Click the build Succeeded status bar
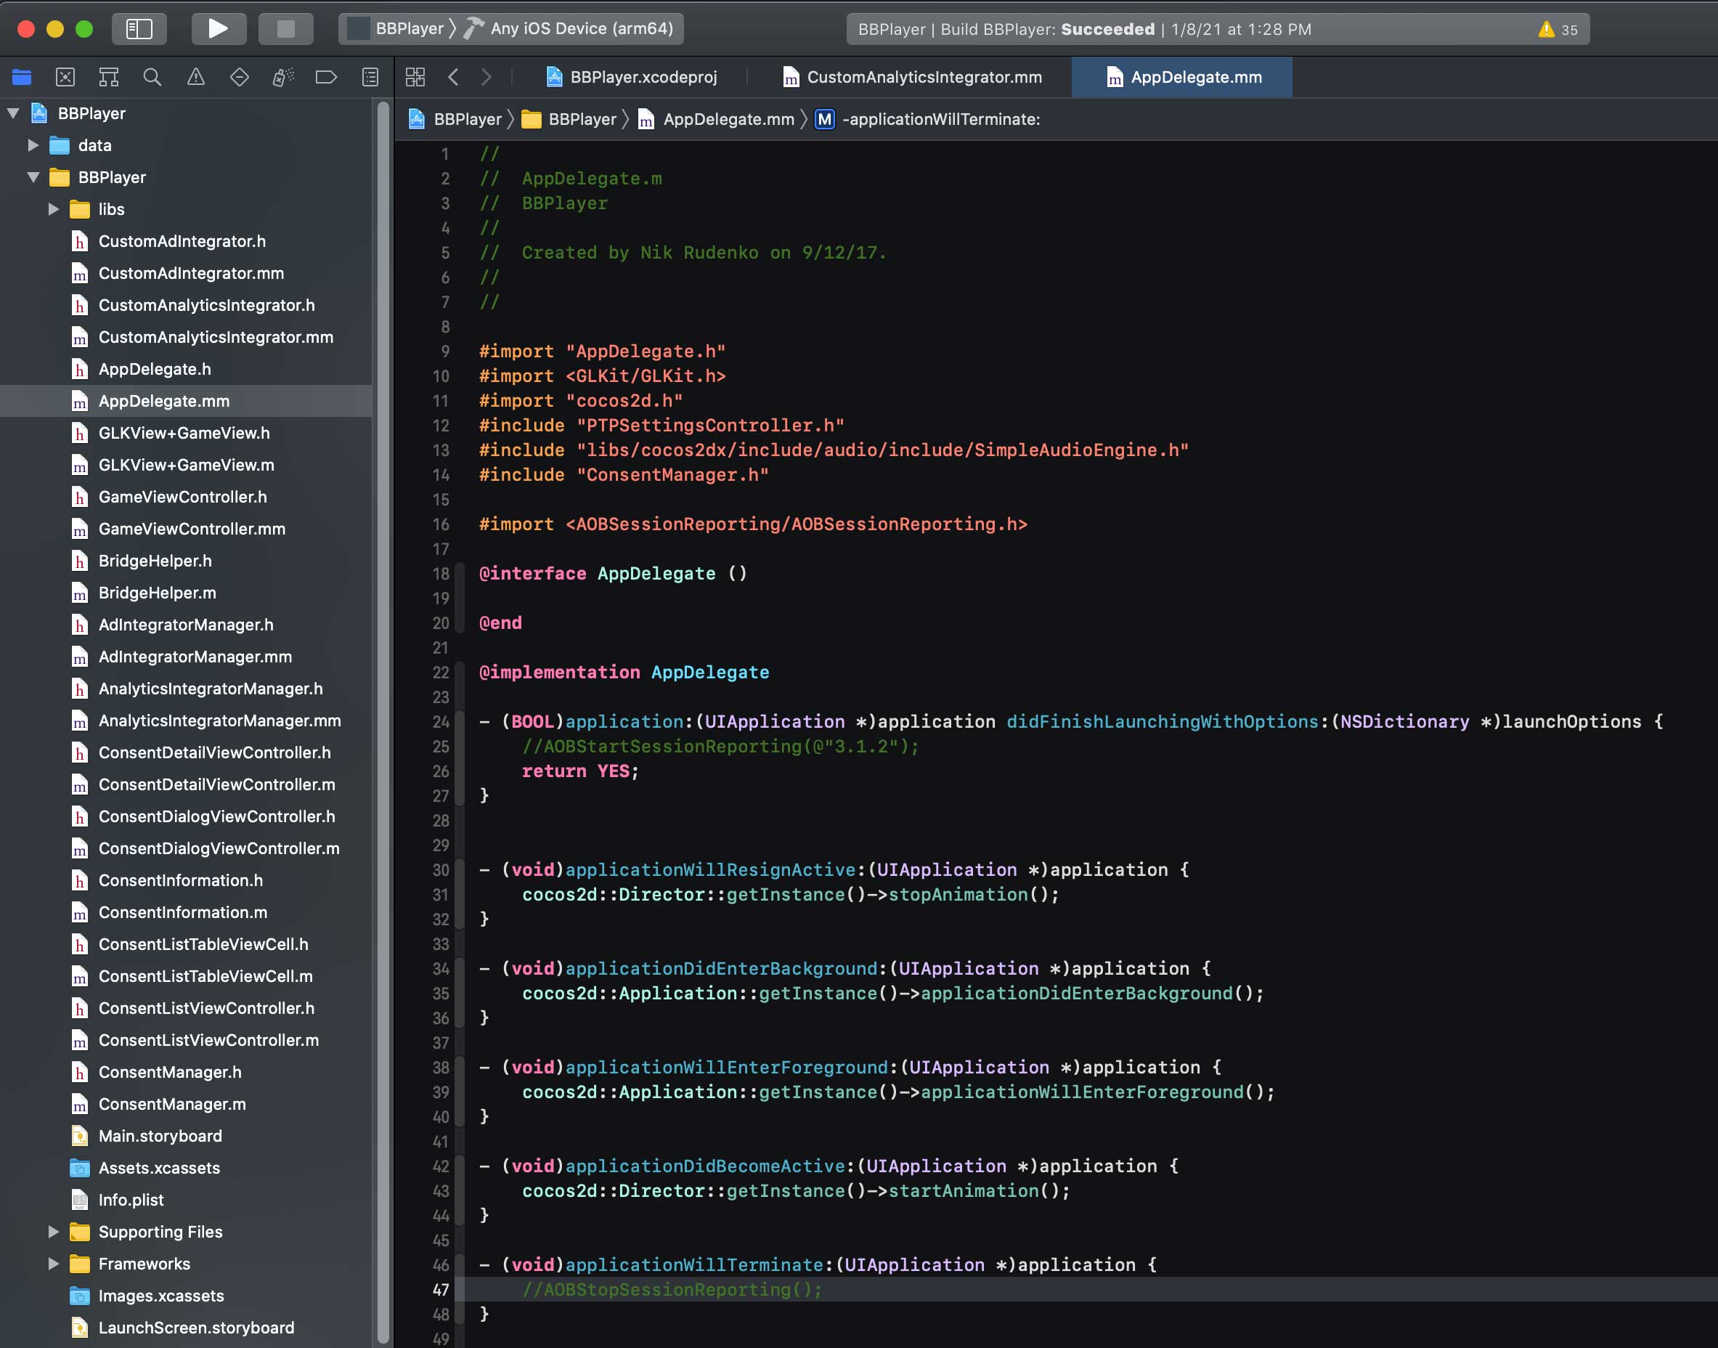Viewport: 1718px width, 1348px height. [x=1218, y=29]
